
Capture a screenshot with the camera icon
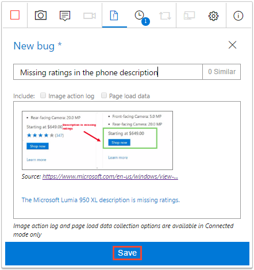(x=41, y=16)
